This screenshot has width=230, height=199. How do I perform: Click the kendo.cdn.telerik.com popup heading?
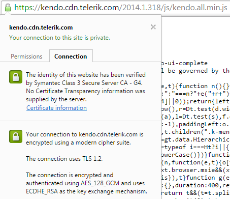click(x=41, y=27)
